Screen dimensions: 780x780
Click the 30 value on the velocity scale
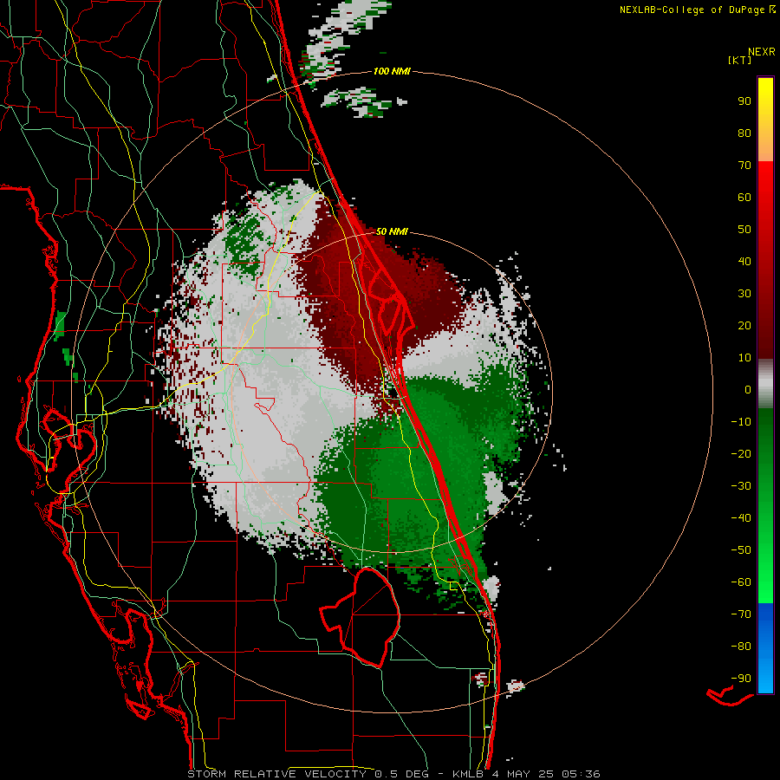744,294
